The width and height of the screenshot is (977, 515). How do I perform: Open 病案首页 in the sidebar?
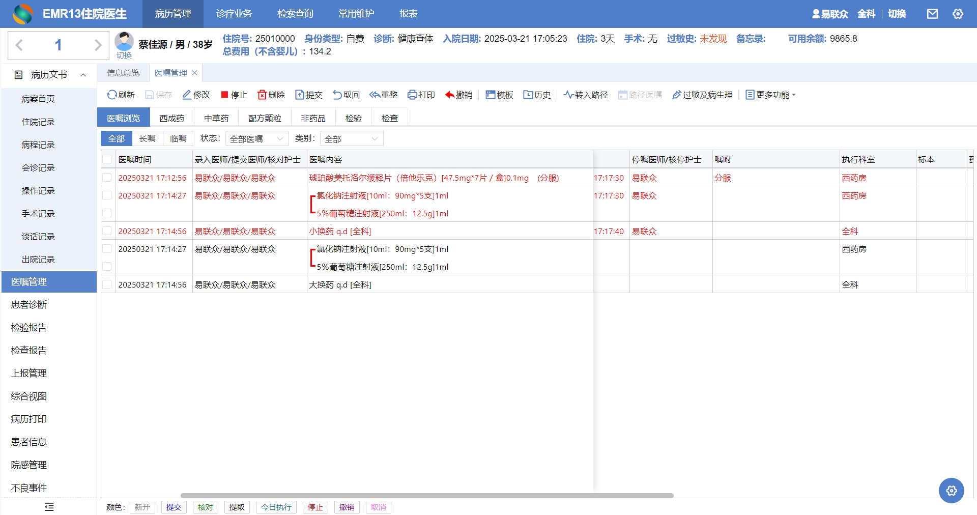(x=38, y=99)
